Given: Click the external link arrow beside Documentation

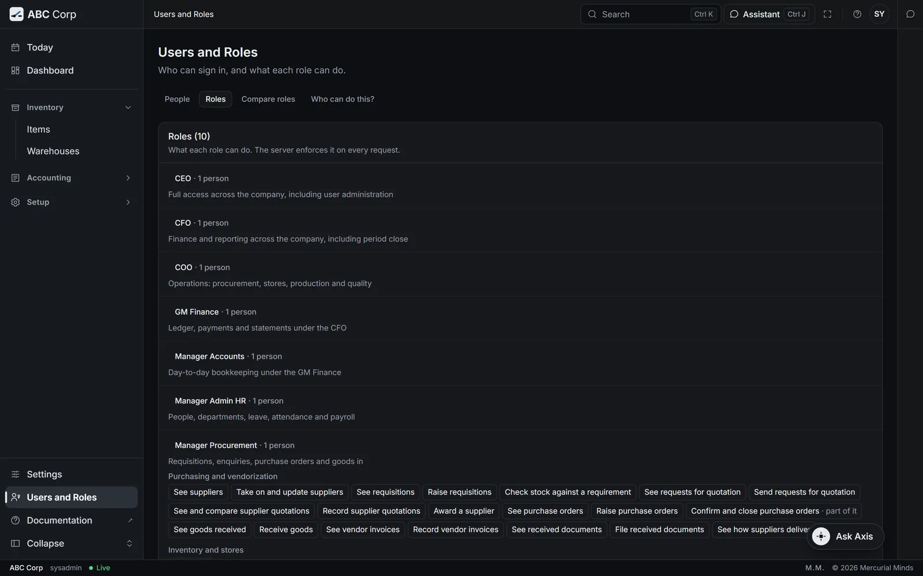Looking at the screenshot, I should click(130, 520).
